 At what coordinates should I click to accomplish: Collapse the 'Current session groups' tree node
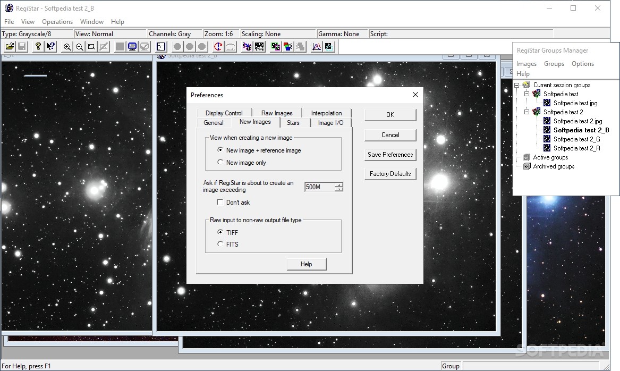coord(517,85)
